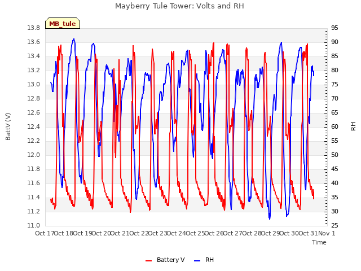Click the 11.6 tick on left axis
This screenshot has height=271, width=361.
pyautogui.click(x=34, y=183)
